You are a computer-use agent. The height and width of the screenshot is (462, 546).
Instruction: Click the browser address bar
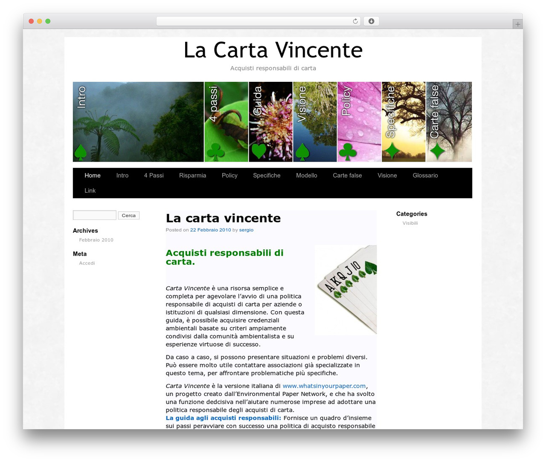pyautogui.click(x=258, y=21)
